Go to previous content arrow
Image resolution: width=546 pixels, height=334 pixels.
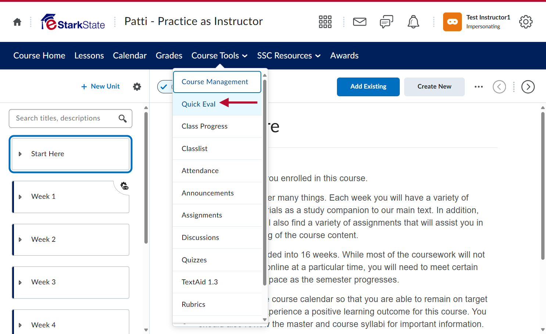(499, 87)
